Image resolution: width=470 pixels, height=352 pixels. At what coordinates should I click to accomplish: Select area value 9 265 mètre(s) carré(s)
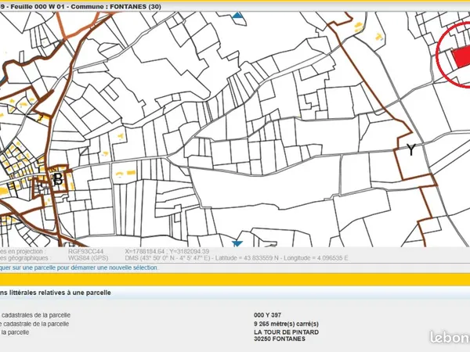[286, 324]
